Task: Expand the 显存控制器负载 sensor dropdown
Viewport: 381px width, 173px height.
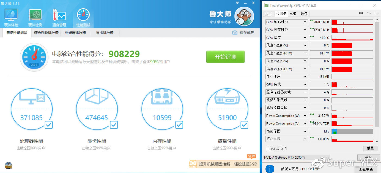Action: (305, 92)
